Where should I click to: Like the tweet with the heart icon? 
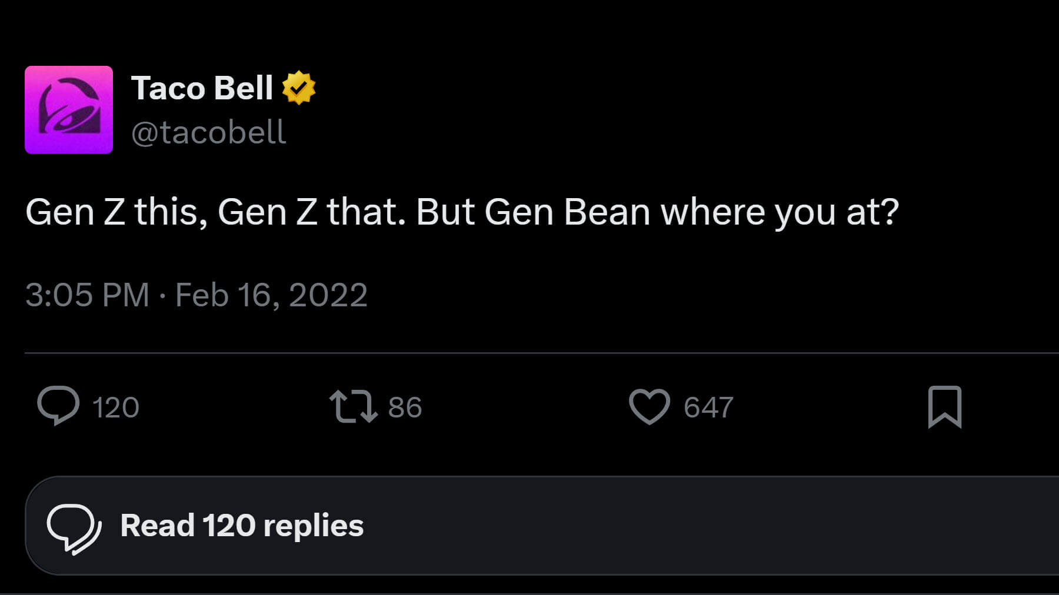pyautogui.click(x=649, y=406)
